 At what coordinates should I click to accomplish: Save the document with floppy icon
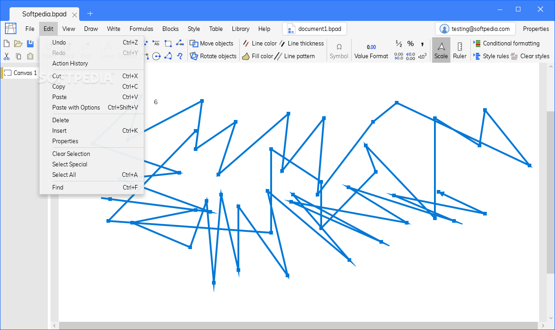(30, 44)
